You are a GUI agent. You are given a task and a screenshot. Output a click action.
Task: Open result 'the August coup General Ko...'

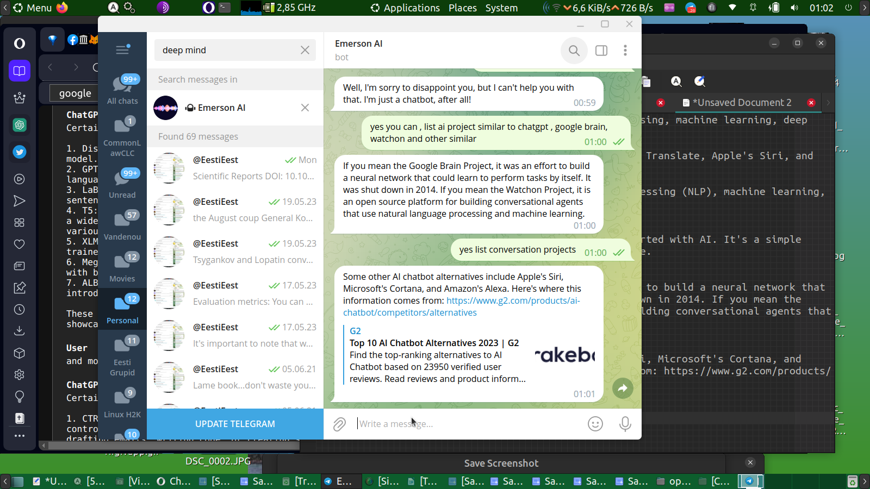(235, 210)
